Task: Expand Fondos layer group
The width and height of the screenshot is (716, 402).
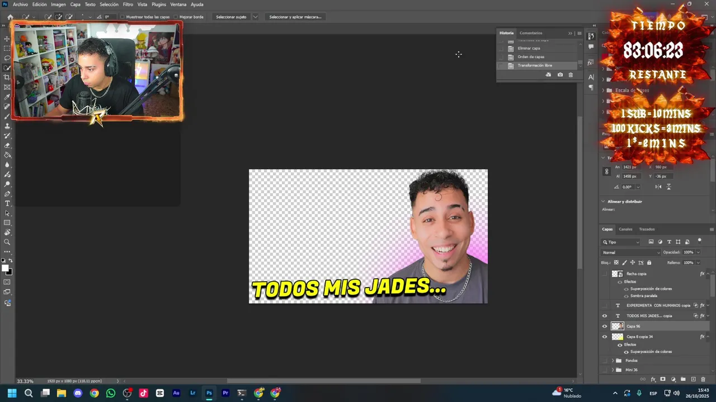Action: 613,361
